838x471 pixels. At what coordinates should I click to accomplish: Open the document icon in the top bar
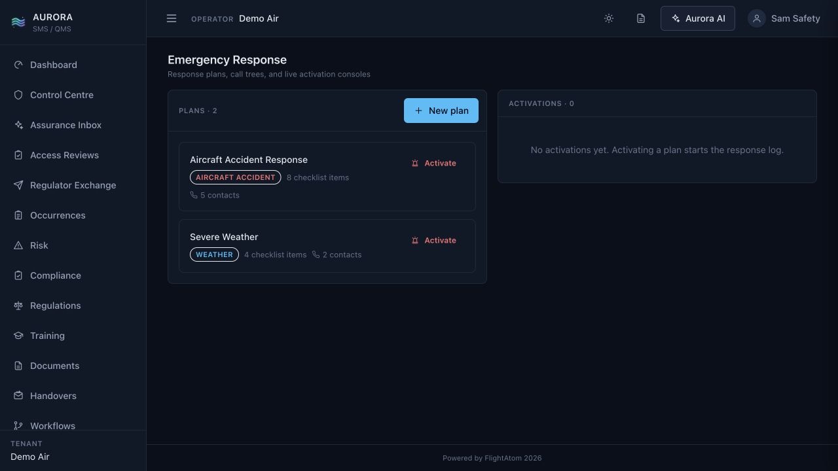pyautogui.click(x=641, y=18)
